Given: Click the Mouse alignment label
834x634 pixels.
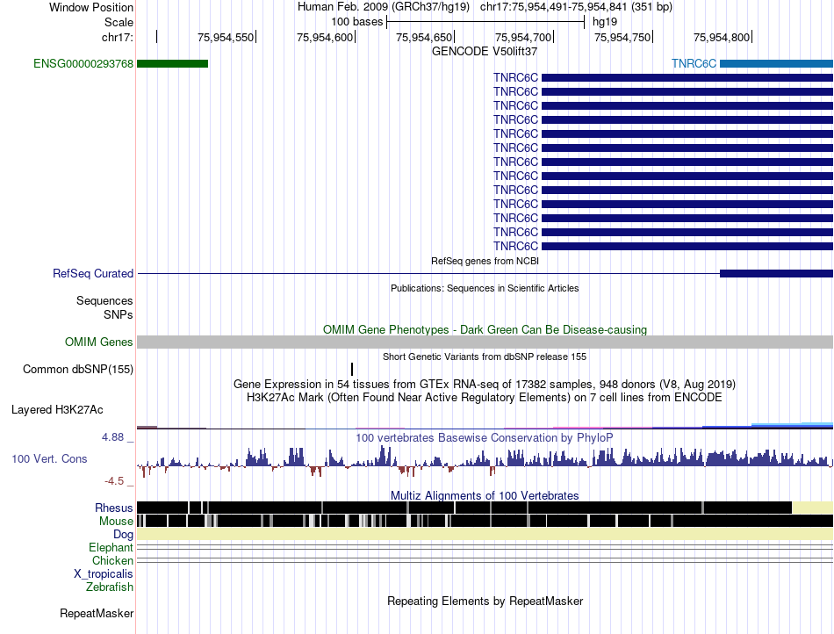Looking at the screenshot, I should click(116, 522).
